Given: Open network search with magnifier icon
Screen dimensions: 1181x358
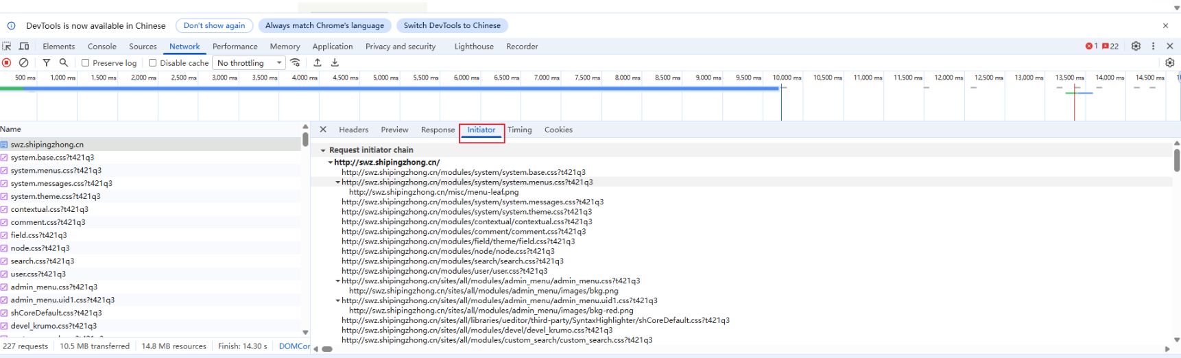Looking at the screenshot, I should point(64,62).
